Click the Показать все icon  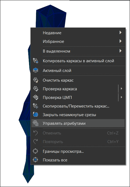35,160
